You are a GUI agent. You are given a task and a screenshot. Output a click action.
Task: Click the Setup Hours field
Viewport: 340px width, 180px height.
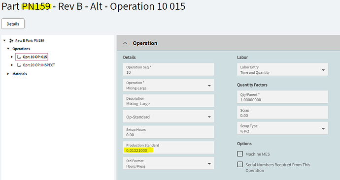pos(169,132)
